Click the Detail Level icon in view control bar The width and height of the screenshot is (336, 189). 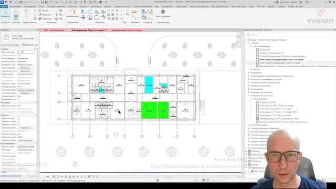tap(54, 176)
